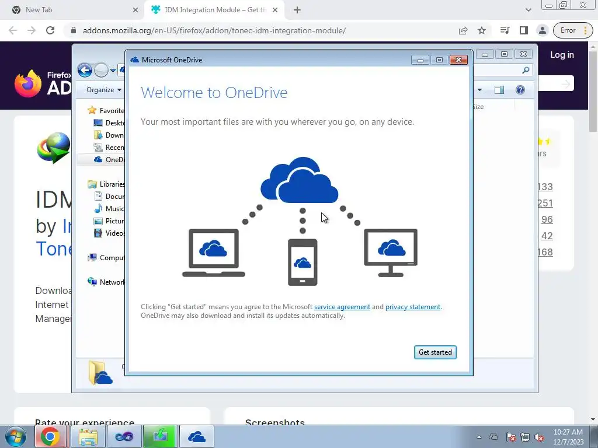
Task: Select OneDrive in Explorer sidebar
Action: pyautogui.click(x=109, y=159)
